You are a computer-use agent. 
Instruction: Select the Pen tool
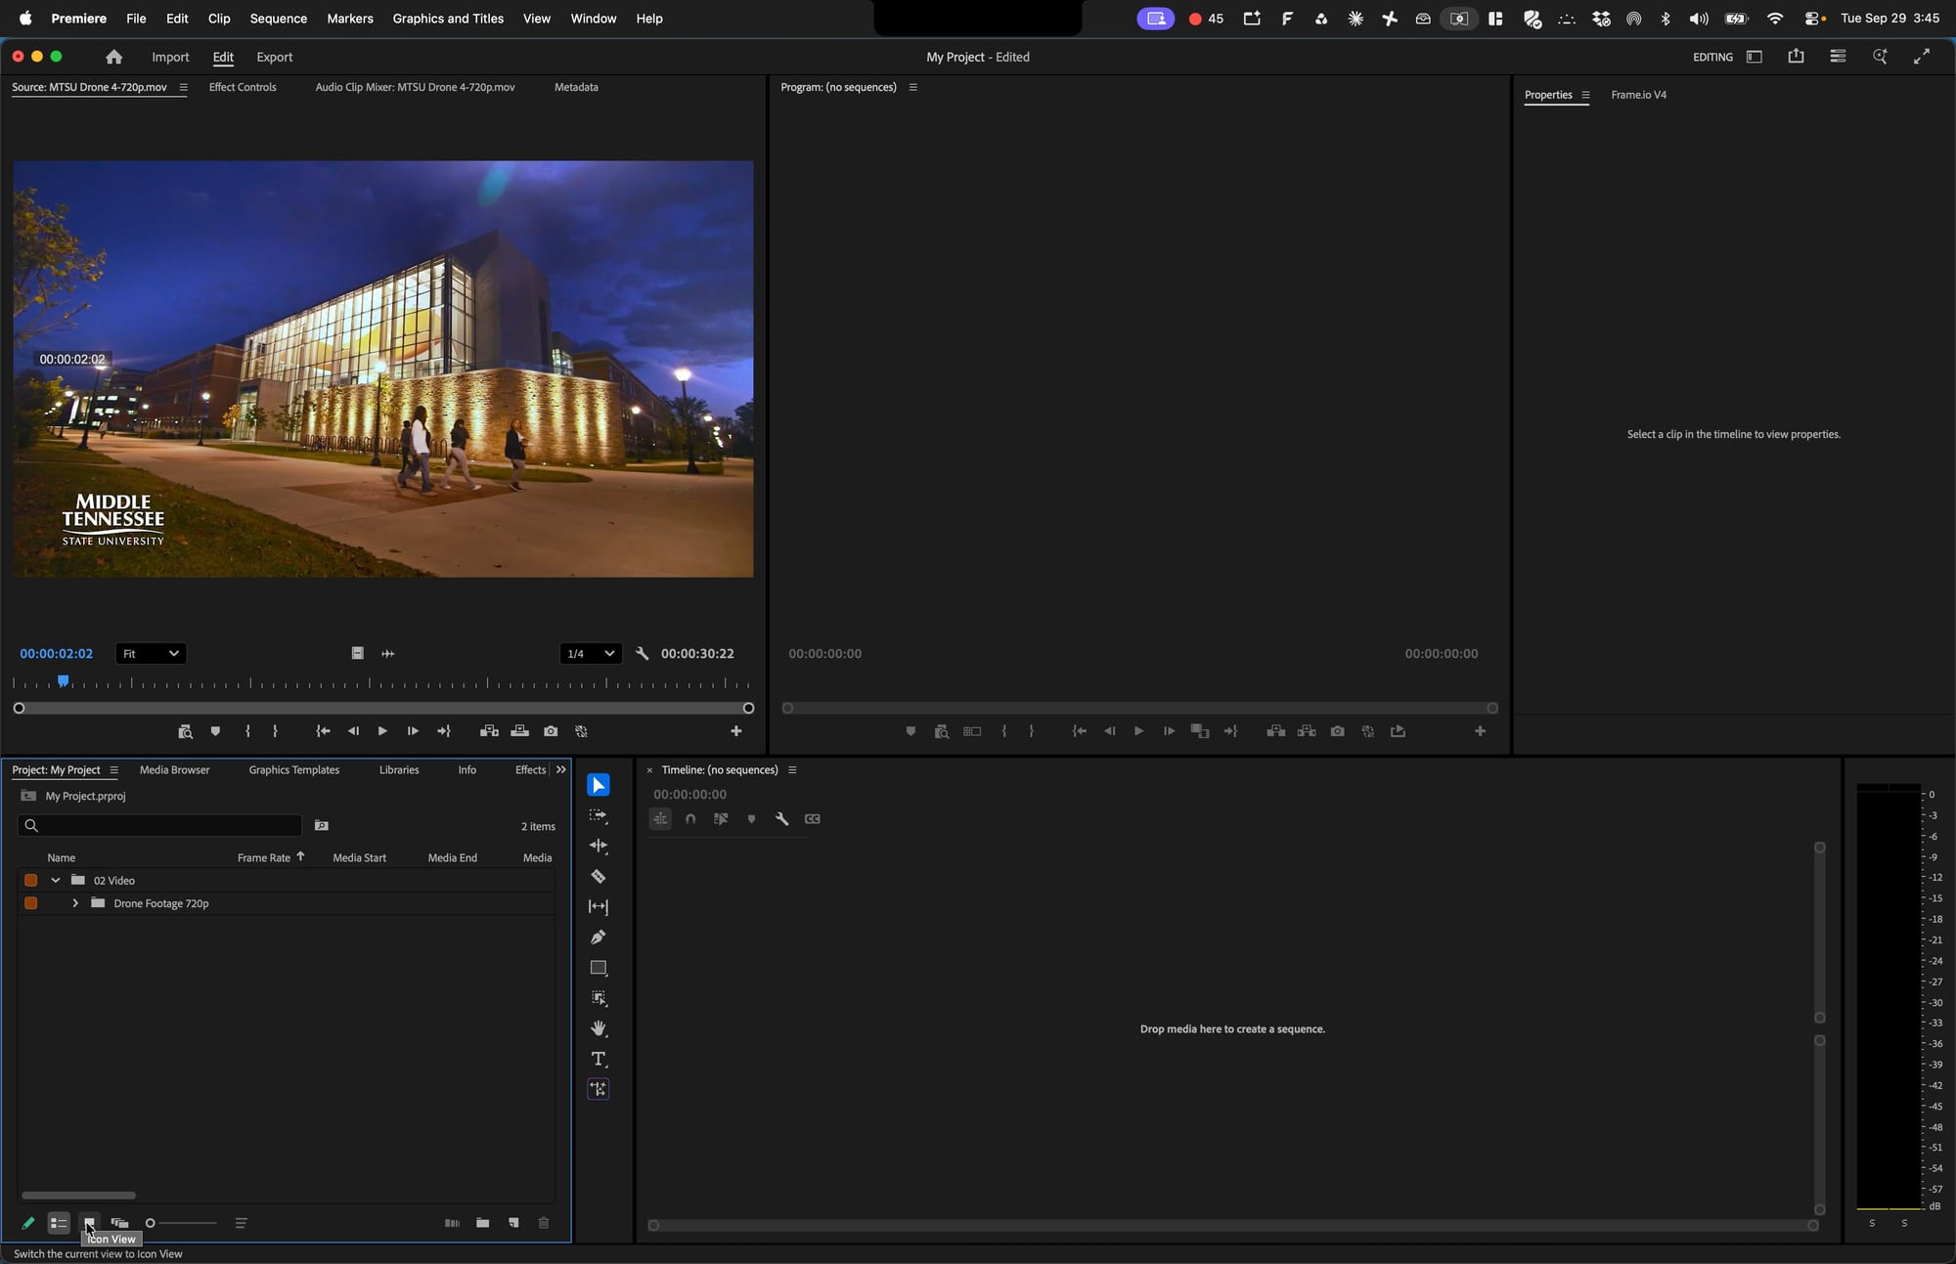pos(599,937)
